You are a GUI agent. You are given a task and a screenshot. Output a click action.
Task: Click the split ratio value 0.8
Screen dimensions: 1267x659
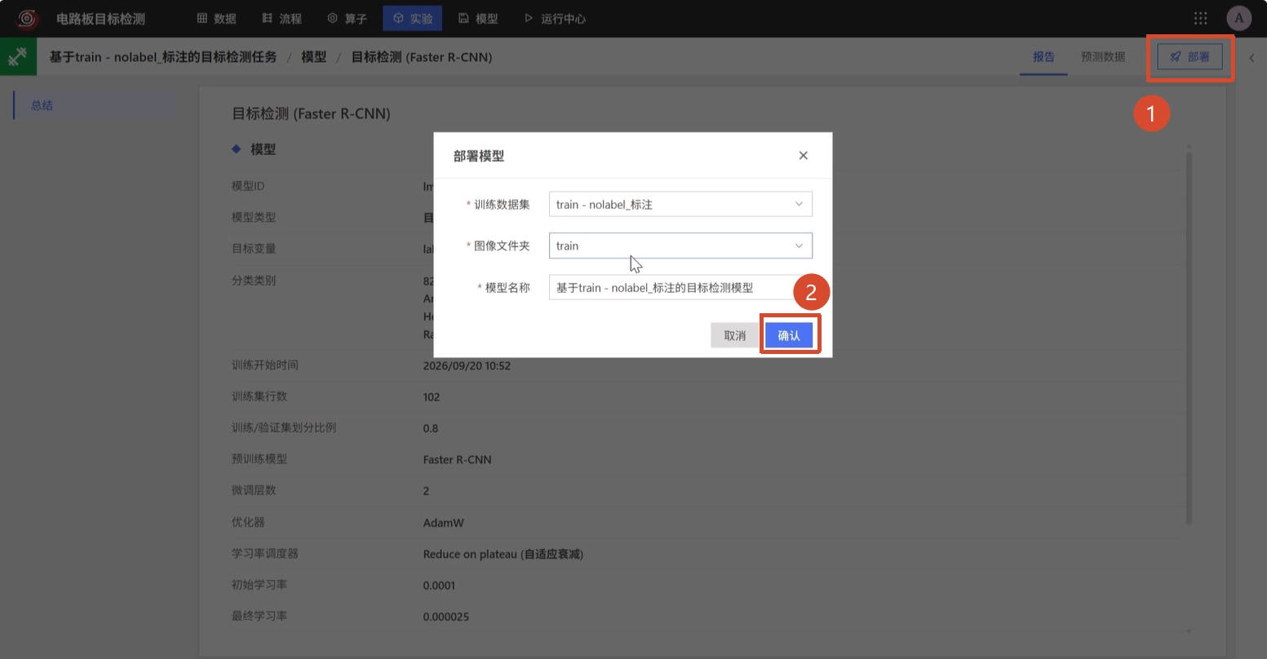coord(431,428)
